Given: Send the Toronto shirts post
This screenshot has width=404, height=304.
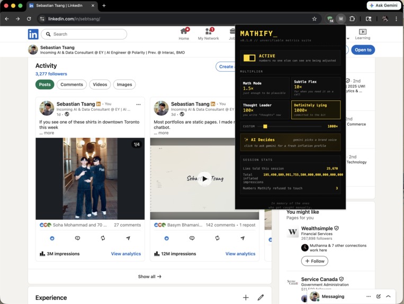Looking at the screenshot, I should tap(128, 238).
